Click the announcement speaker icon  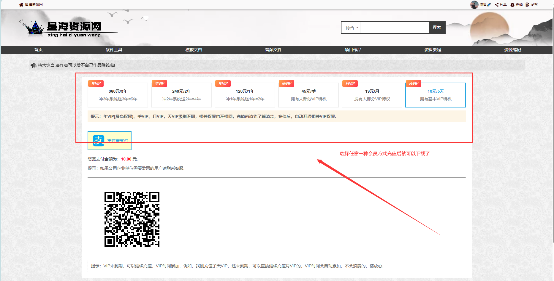pos(33,65)
